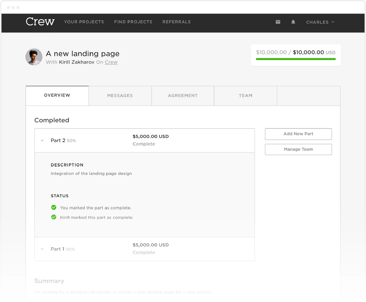This screenshot has width=366, height=302.
Task: Click the green check beside "You marked the part"
Action: coord(54,207)
